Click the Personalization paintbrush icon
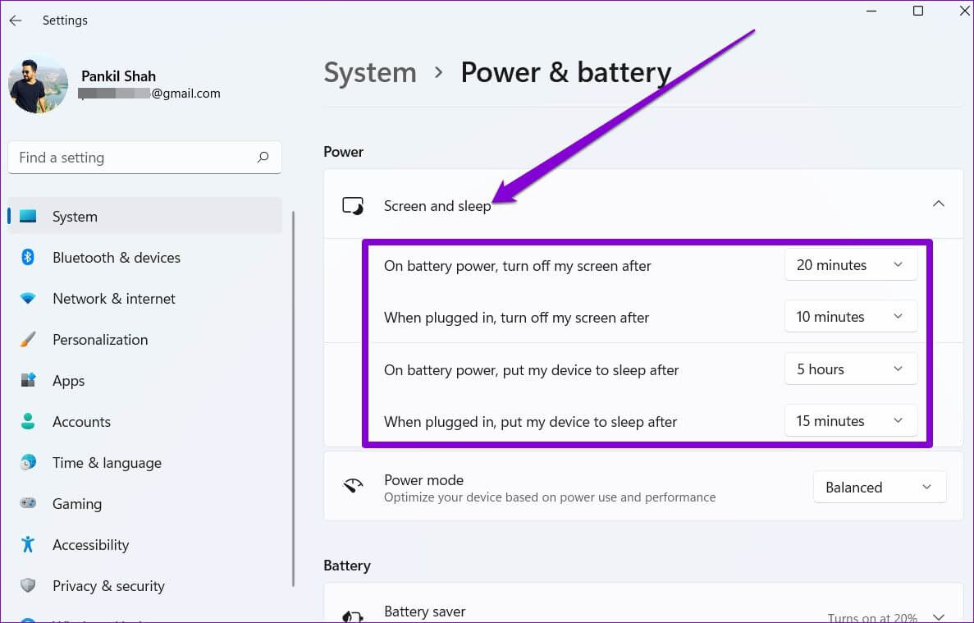This screenshot has width=974, height=623. click(28, 340)
